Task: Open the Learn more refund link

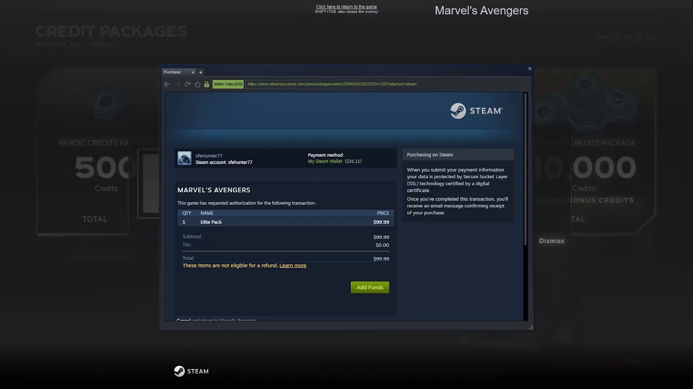Action: point(293,265)
